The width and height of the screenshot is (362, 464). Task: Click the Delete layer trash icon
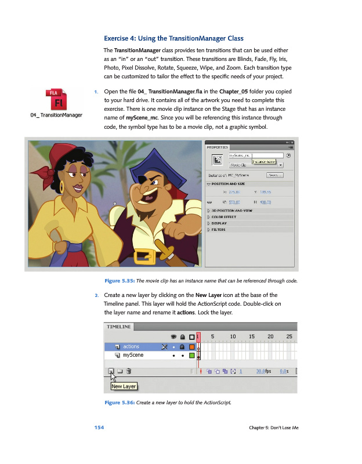tap(129, 371)
